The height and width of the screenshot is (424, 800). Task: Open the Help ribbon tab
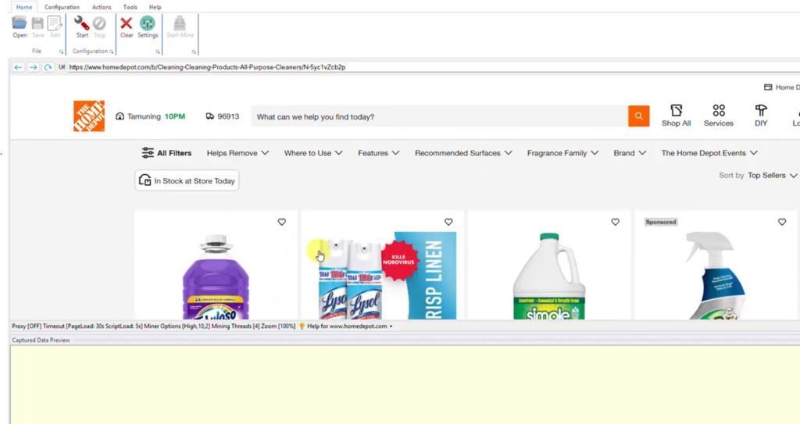(x=155, y=7)
